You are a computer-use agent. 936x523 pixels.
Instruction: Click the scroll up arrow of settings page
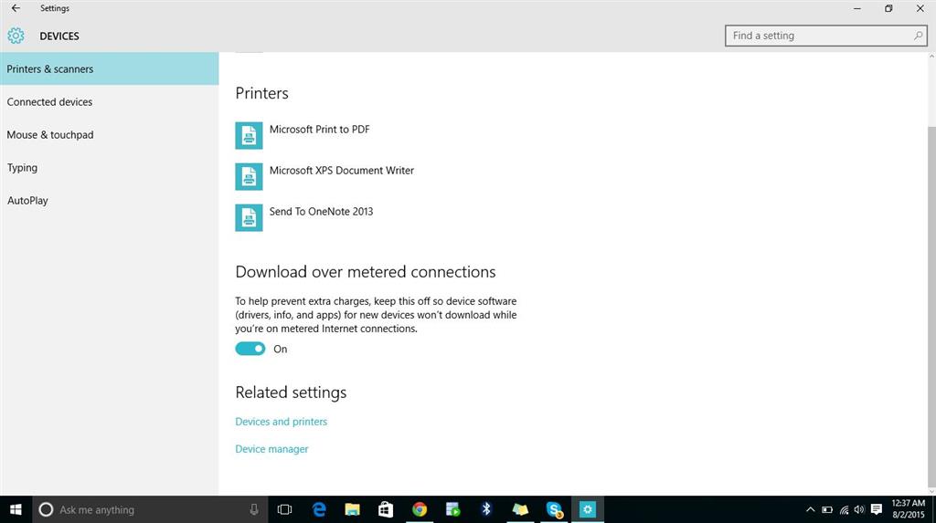click(x=931, y=56)
